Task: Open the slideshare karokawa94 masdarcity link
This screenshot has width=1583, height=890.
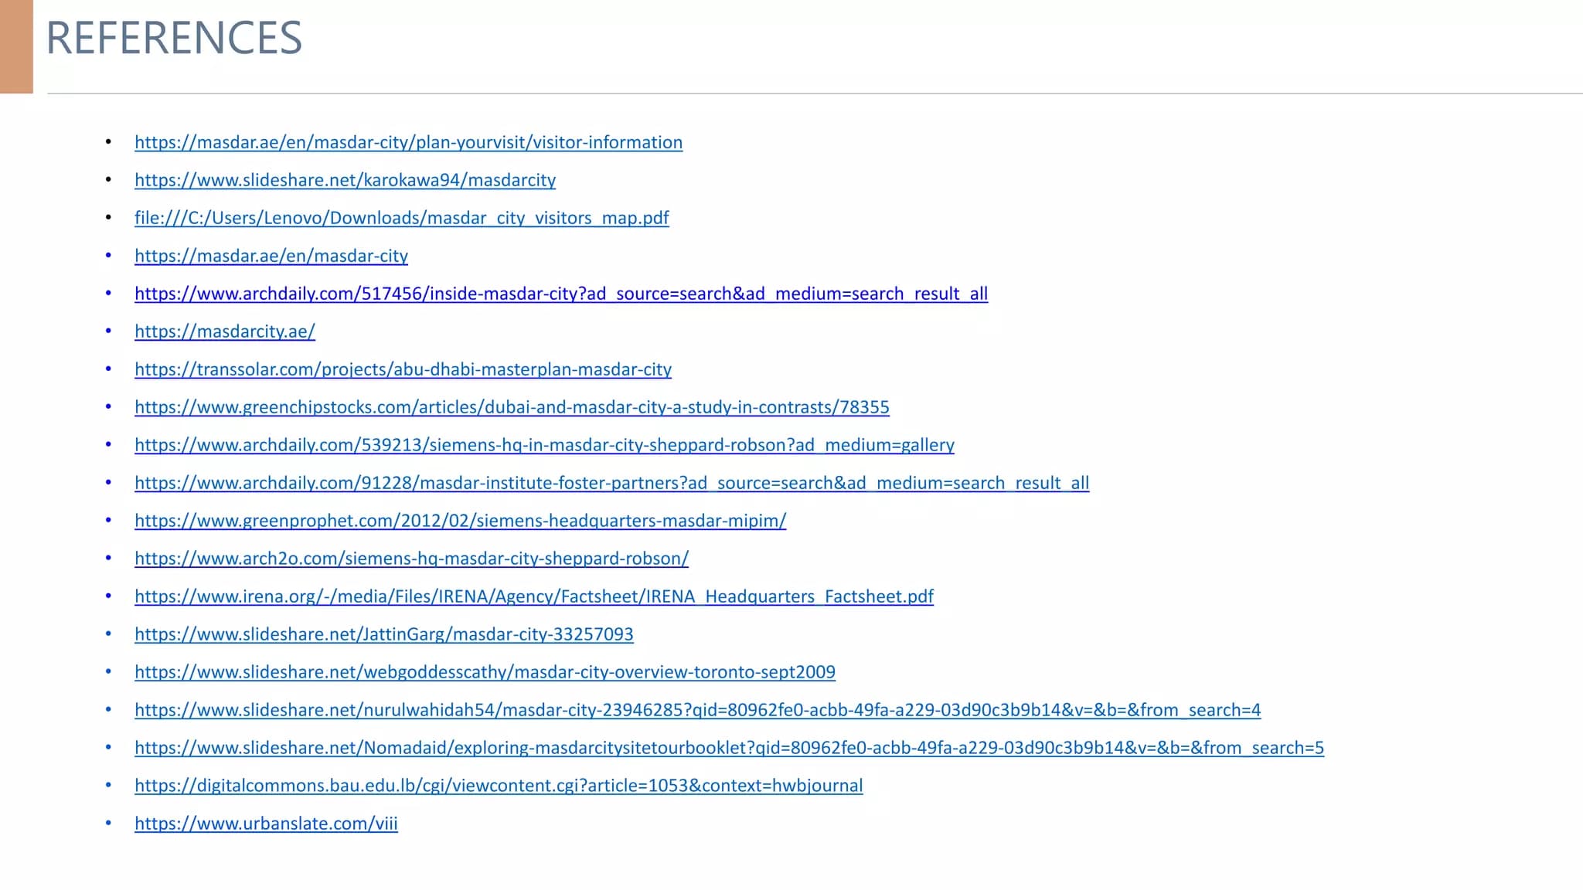Action: click(x=345, y=180)
